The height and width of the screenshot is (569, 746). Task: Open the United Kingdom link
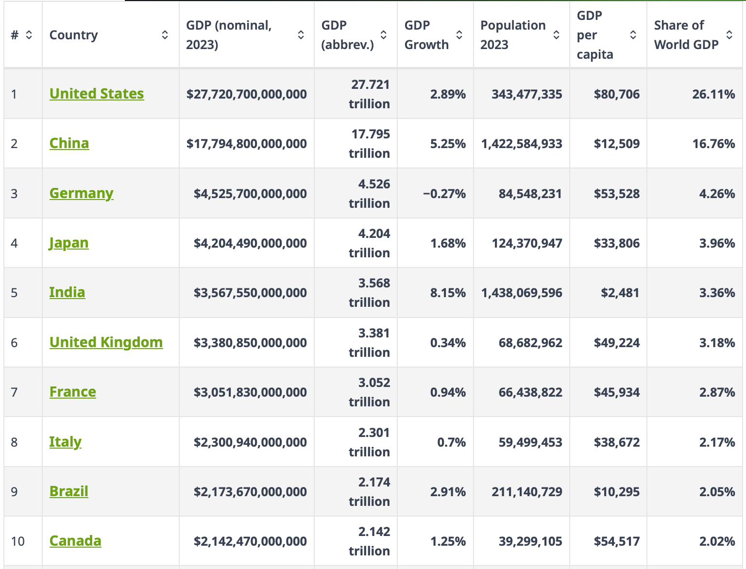tap(106, 342)
